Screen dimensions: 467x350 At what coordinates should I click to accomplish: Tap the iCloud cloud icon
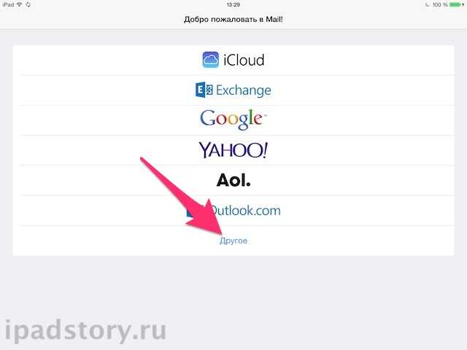click(x=211, y=60)
